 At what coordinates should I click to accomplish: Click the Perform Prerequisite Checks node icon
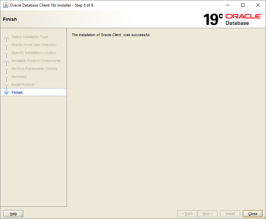point(6,68)
